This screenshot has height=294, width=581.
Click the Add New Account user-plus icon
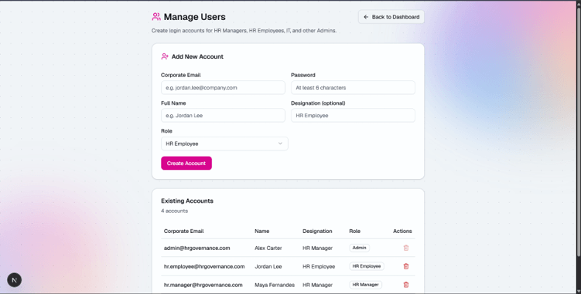[x=165, y=56]
